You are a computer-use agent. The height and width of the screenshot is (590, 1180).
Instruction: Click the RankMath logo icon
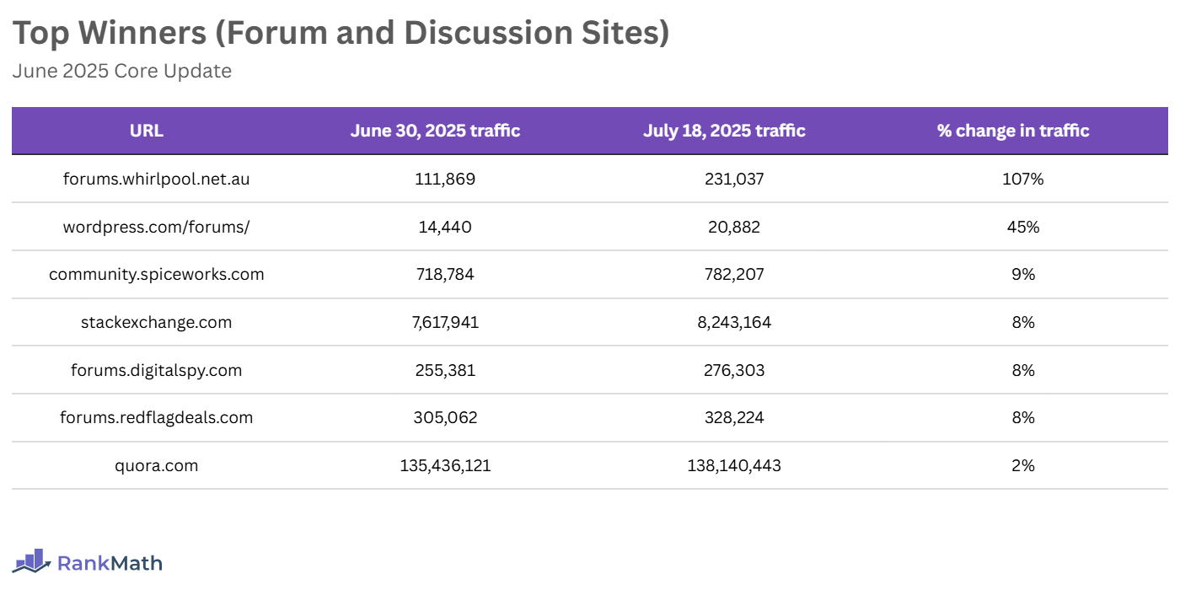pyautogui.click(x=31, y=560)
